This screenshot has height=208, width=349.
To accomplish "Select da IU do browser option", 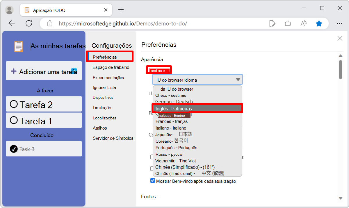I will pyautogui.click(x=197, y=89).
